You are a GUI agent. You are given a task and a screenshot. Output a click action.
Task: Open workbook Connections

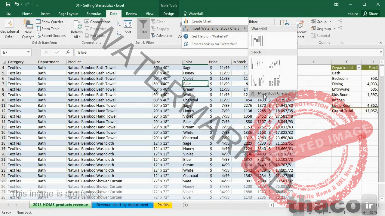coord(97,22)
